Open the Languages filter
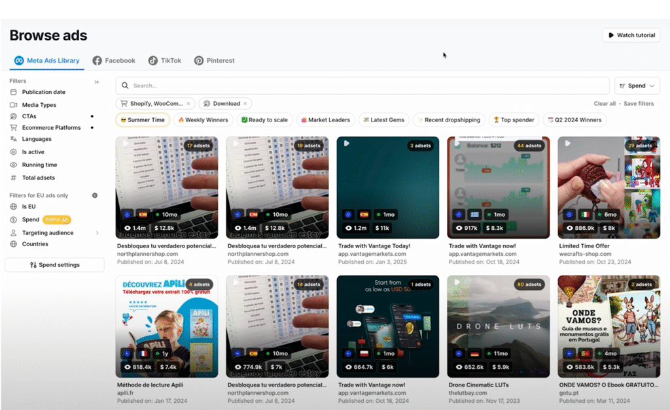The height and width of the screenshot is (410, 670). [37, 139]
